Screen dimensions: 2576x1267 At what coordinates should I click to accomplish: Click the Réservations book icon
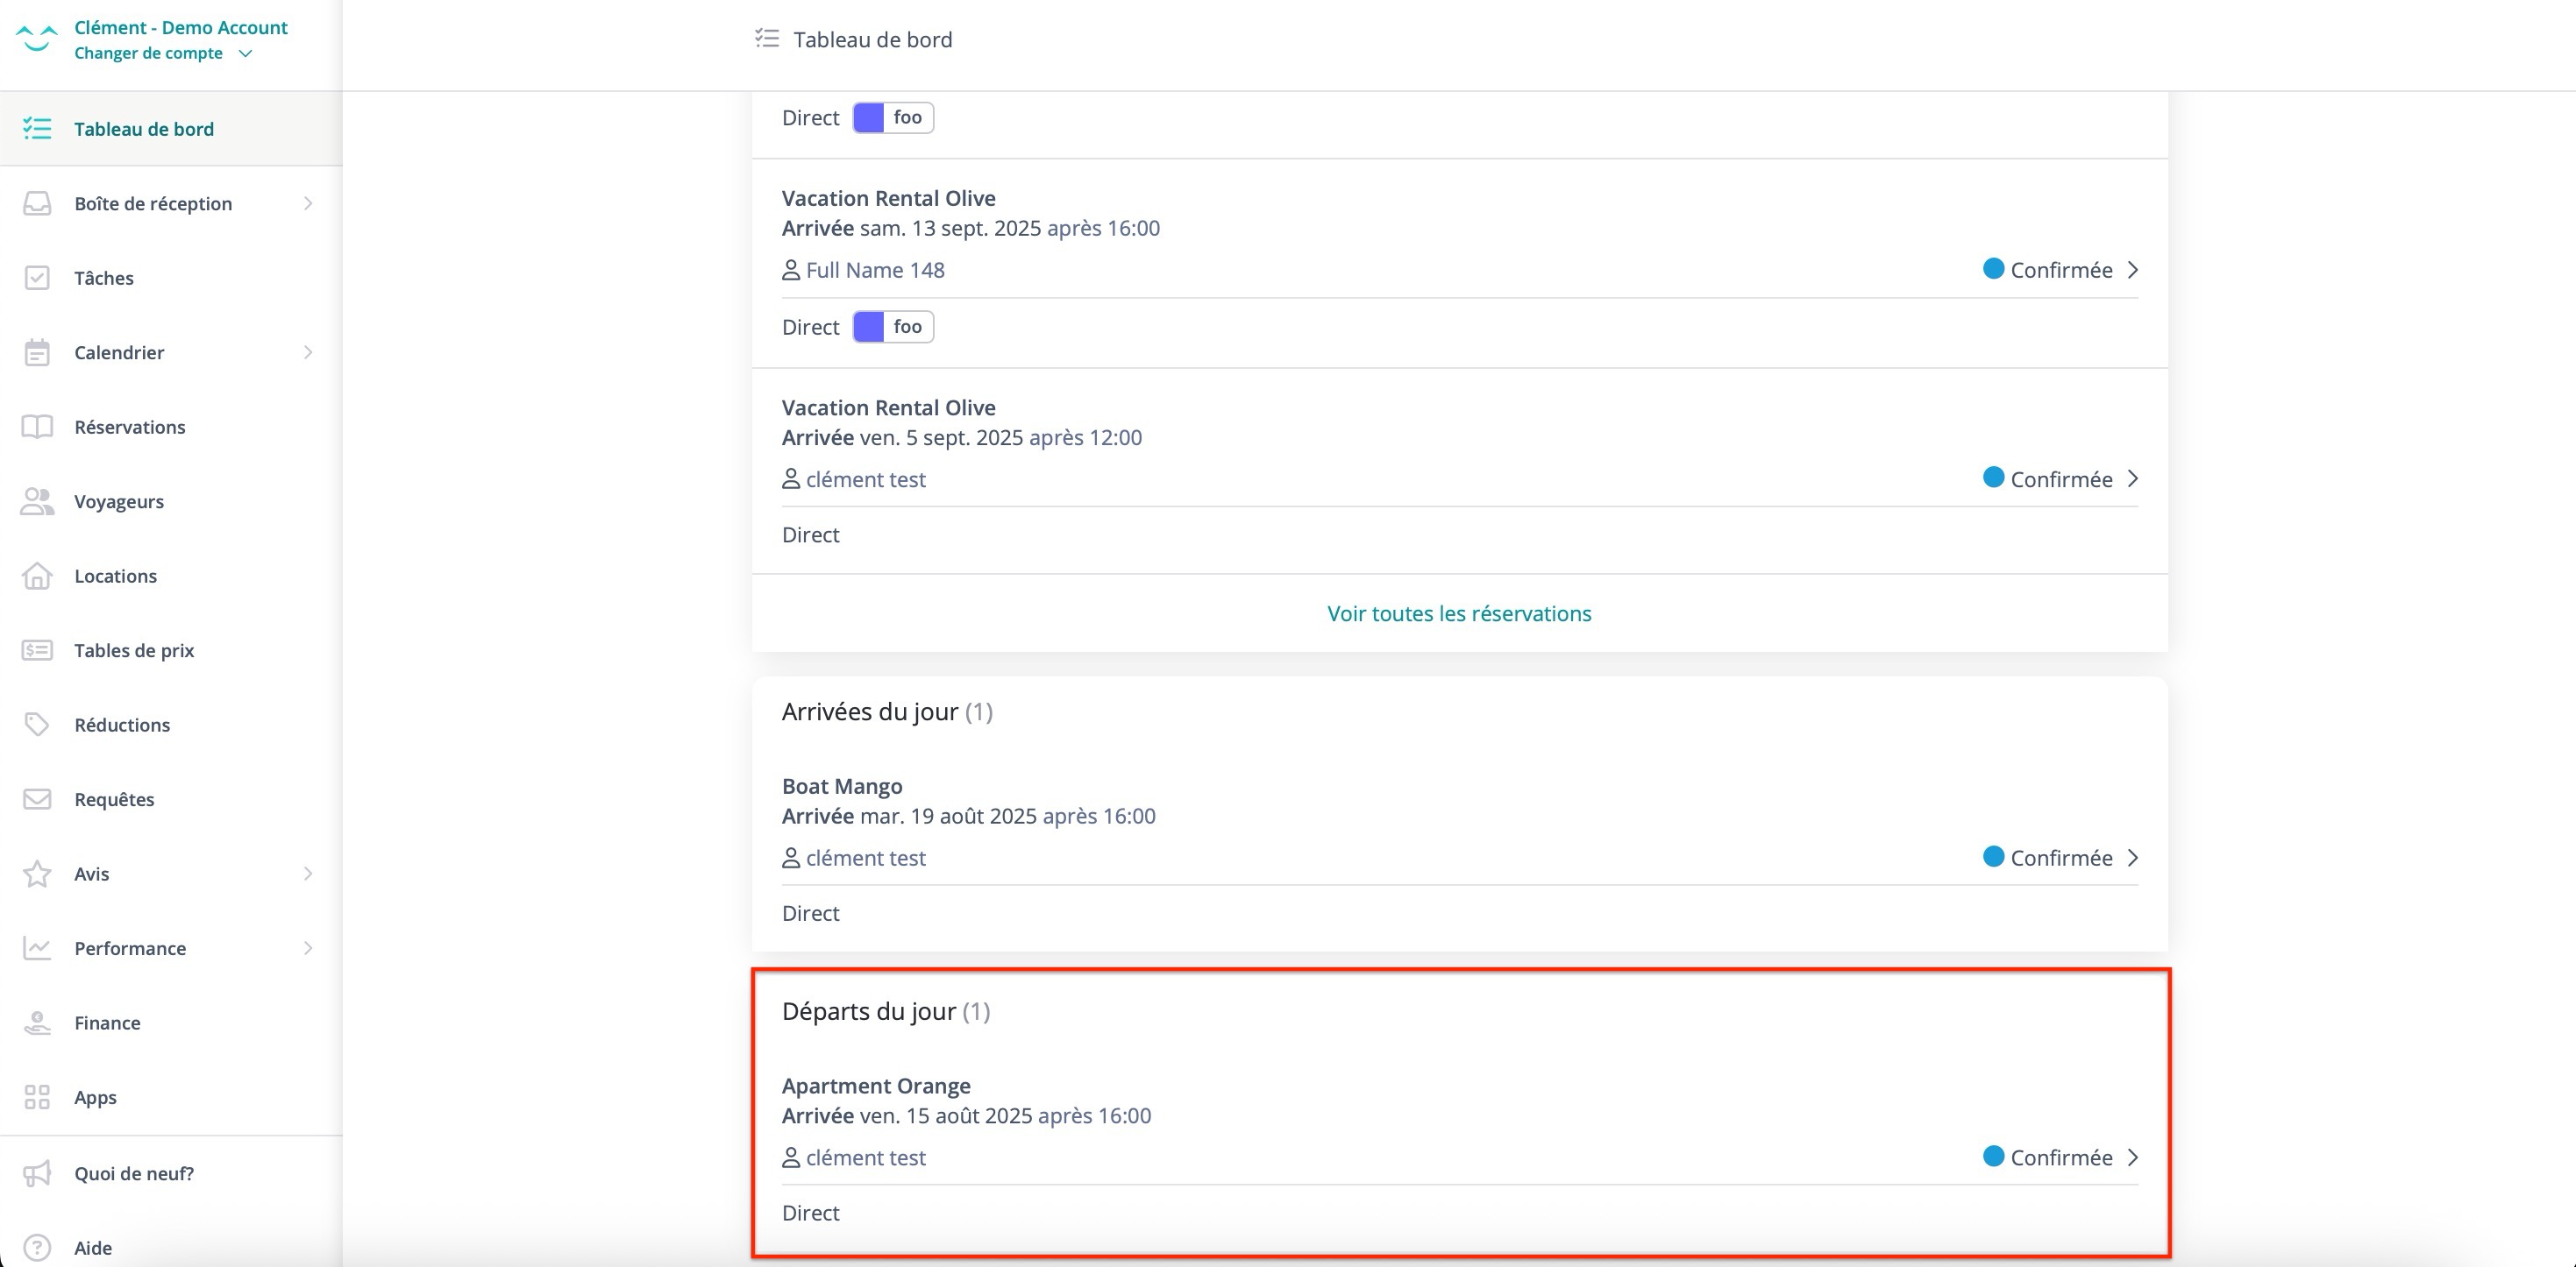pos(37,427)
